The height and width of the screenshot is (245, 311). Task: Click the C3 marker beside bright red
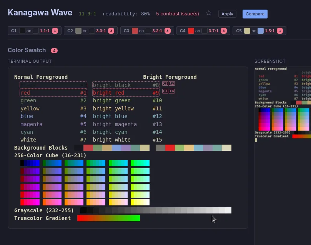click(x=165, y=91)
